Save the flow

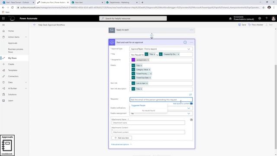point(242,25)
